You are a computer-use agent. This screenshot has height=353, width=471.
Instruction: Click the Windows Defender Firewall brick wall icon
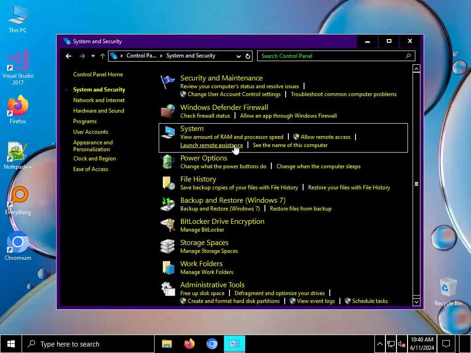point(167,111)
